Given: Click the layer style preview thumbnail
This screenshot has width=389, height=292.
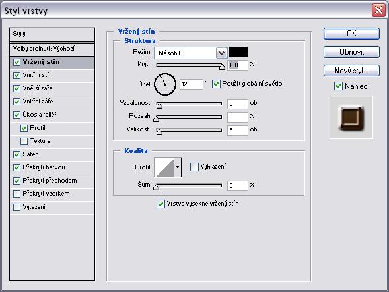Looking at the screenshot, I should [351, 117].
